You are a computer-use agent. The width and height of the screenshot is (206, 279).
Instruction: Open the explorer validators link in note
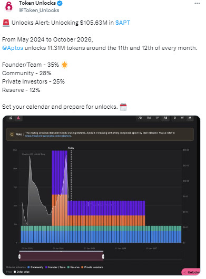(48, 136)
